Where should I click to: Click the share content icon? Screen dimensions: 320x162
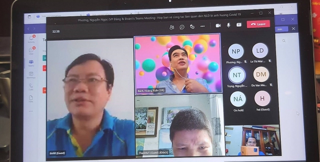click(x=239, y=25)
